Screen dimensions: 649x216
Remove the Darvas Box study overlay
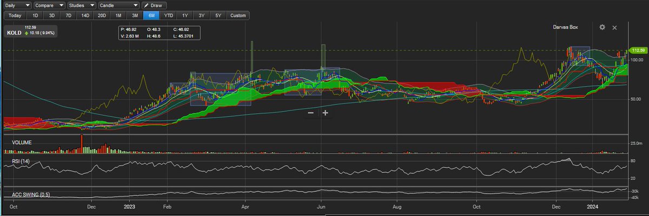click(614, 27)
